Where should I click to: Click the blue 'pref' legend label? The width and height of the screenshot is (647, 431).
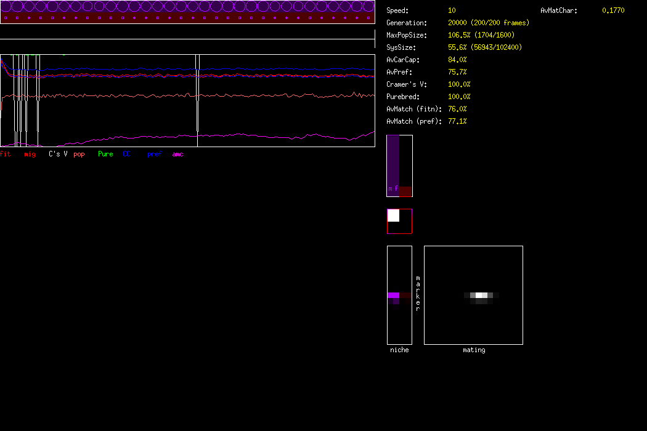click(155, 154)
